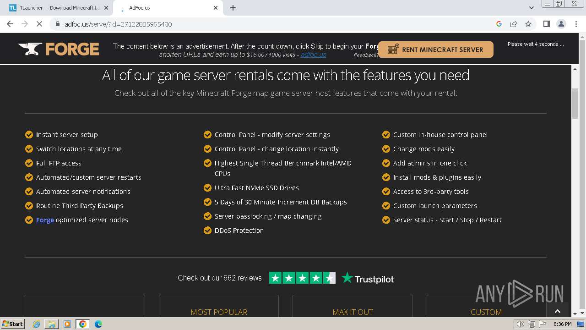
Task: Open Microsoft Edge from the taskbar
Action: point(98,324)
